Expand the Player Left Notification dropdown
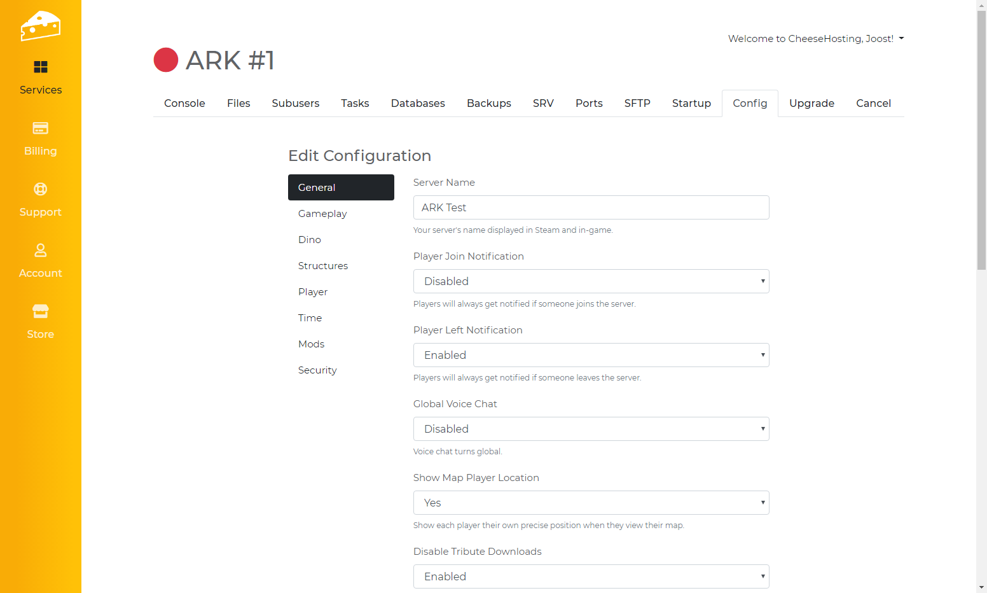Screen dimensions: 987x593 pos(591,355)
